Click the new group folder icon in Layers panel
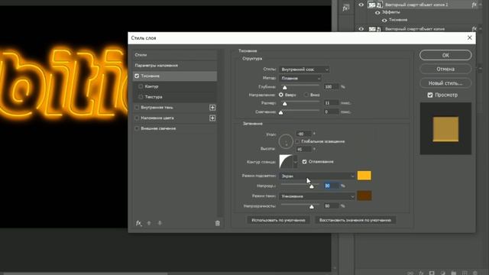489x275 pixels. point(453,273)
